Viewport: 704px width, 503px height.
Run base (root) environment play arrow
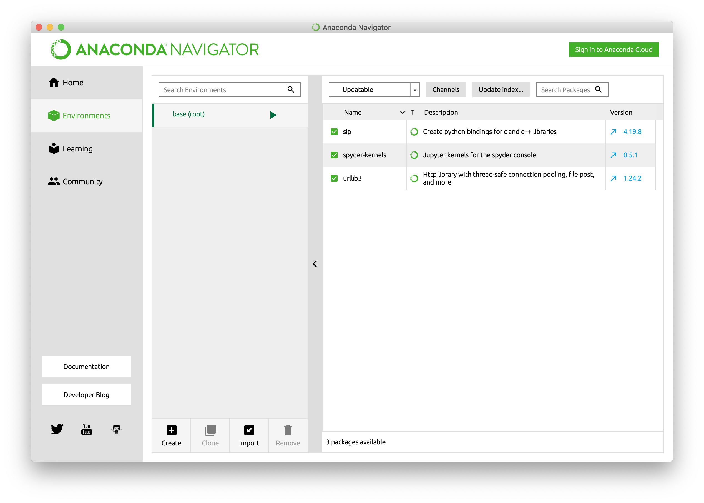pos(273,115)
